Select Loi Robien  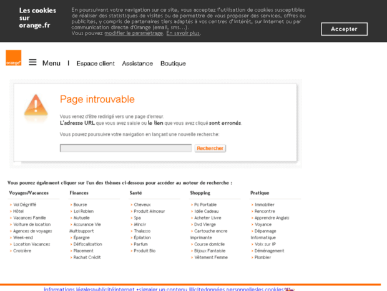(84, 211)
